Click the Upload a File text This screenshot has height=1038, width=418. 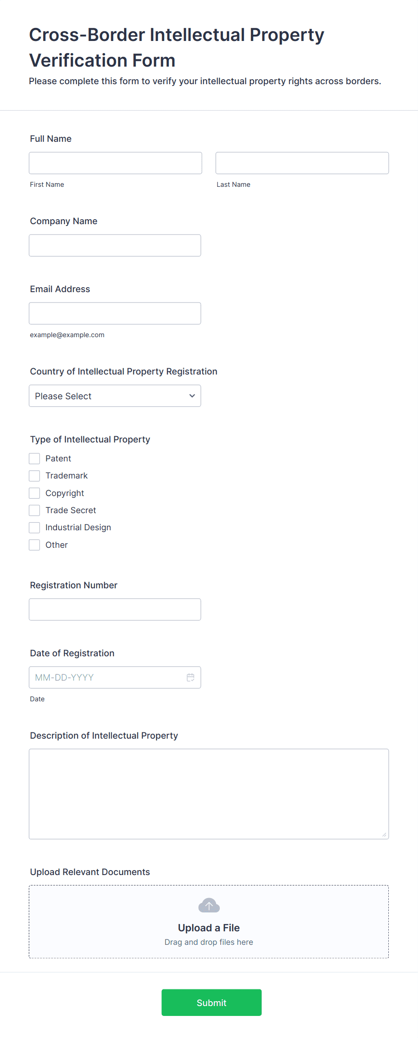[x=209, y=928]
